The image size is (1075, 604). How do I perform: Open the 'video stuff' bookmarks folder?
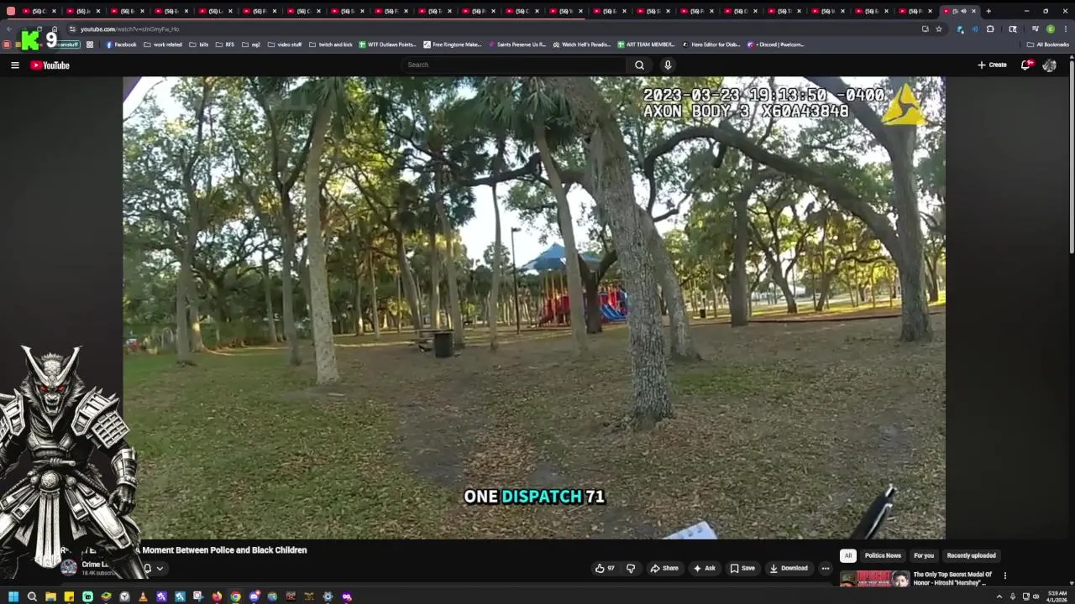pyautogui.click(x=285, y=44)
